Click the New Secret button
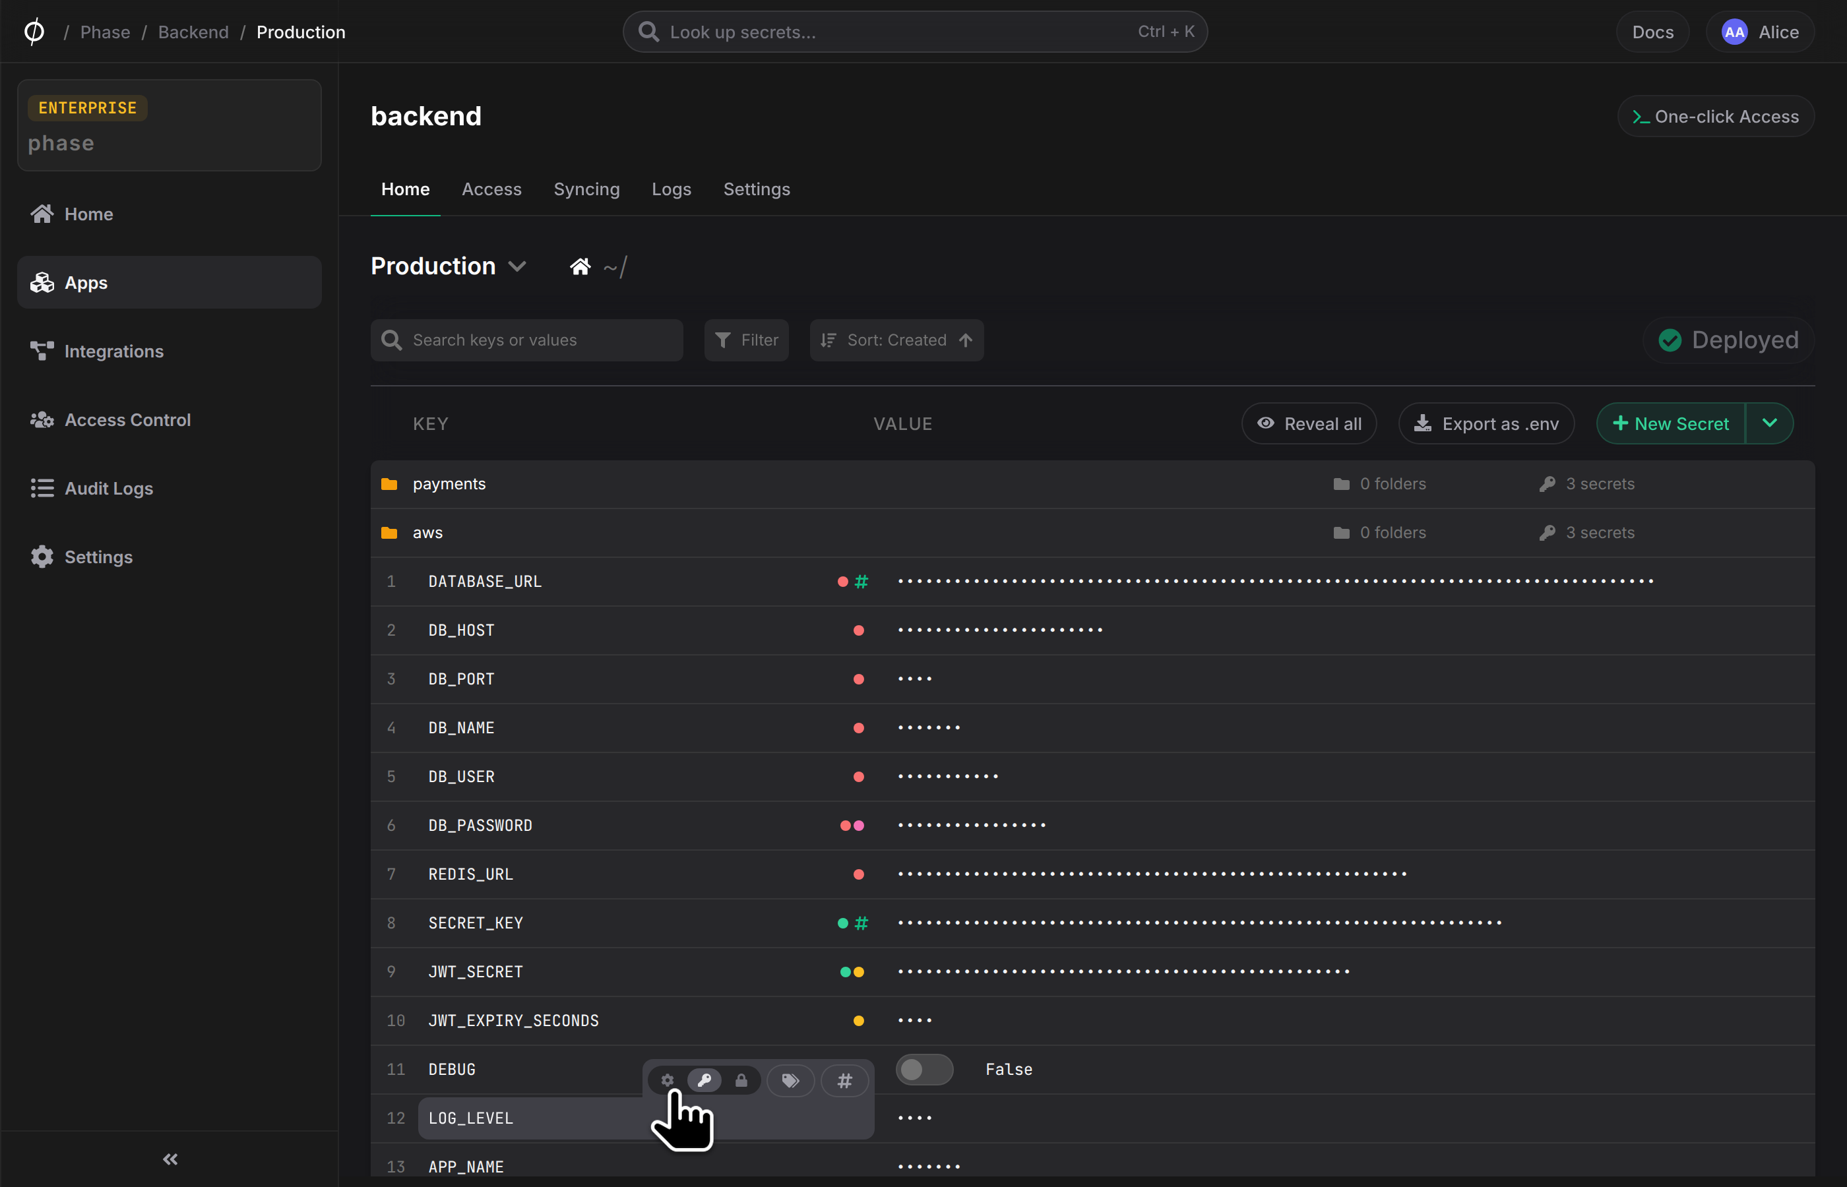This screenshot has width=1847, height=1187. click(1670, 423)
